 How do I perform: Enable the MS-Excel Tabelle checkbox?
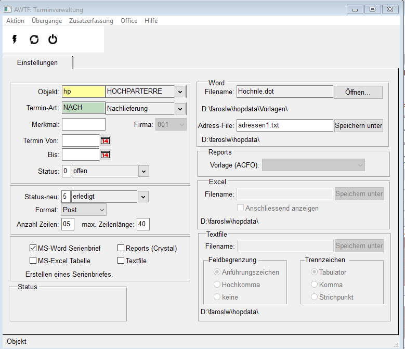33,261
